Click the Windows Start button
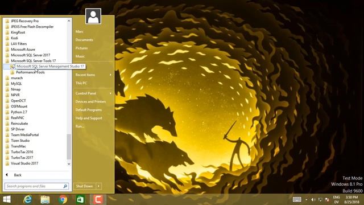This screenshot has width=364, height=205. [7, 199]
